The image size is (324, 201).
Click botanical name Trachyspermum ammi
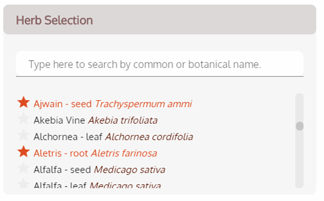[x=144, y=104]
